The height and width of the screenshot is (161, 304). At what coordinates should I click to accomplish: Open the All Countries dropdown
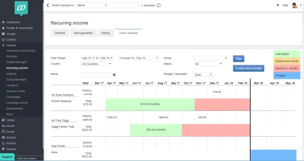pos(96,64)
